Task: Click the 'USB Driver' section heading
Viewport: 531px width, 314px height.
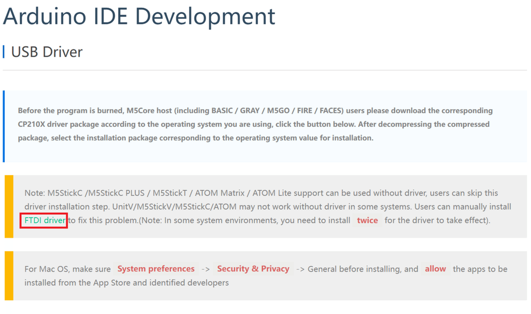Action: pyautogui.click(x=47, y=52)
